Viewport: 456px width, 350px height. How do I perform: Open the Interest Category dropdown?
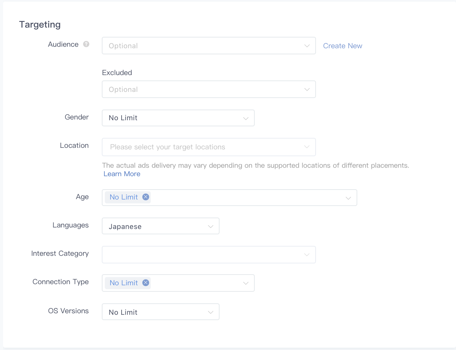coord(208,255)
